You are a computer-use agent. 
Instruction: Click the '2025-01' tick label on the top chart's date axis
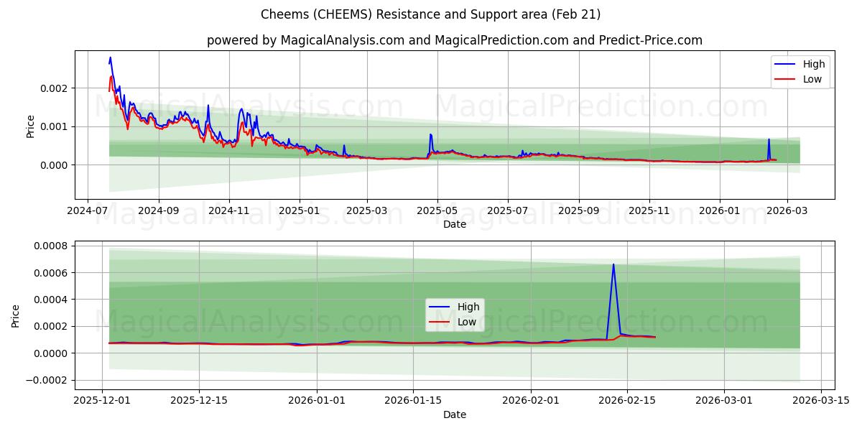[299, 211]
